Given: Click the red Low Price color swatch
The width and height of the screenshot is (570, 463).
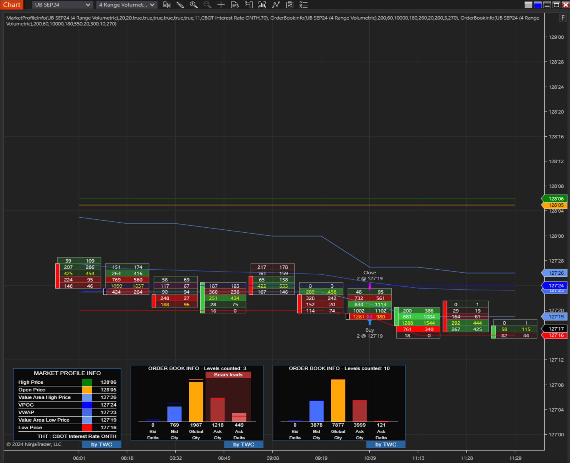Looking at the screenshot, I should pyautogui.click(x=87, y=428).
